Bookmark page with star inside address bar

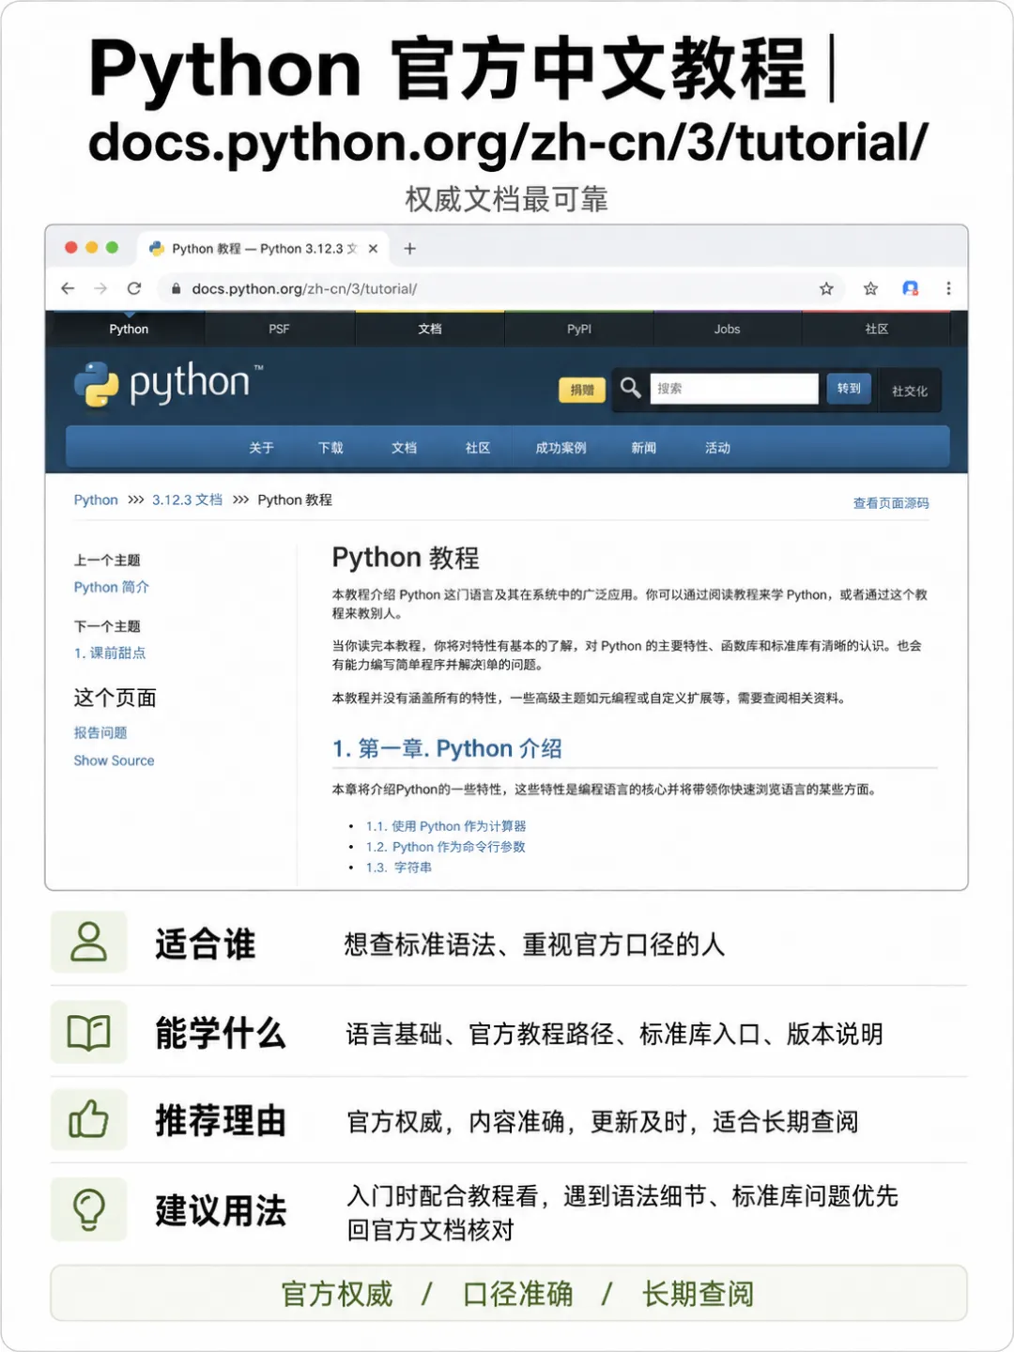point(826,288)
